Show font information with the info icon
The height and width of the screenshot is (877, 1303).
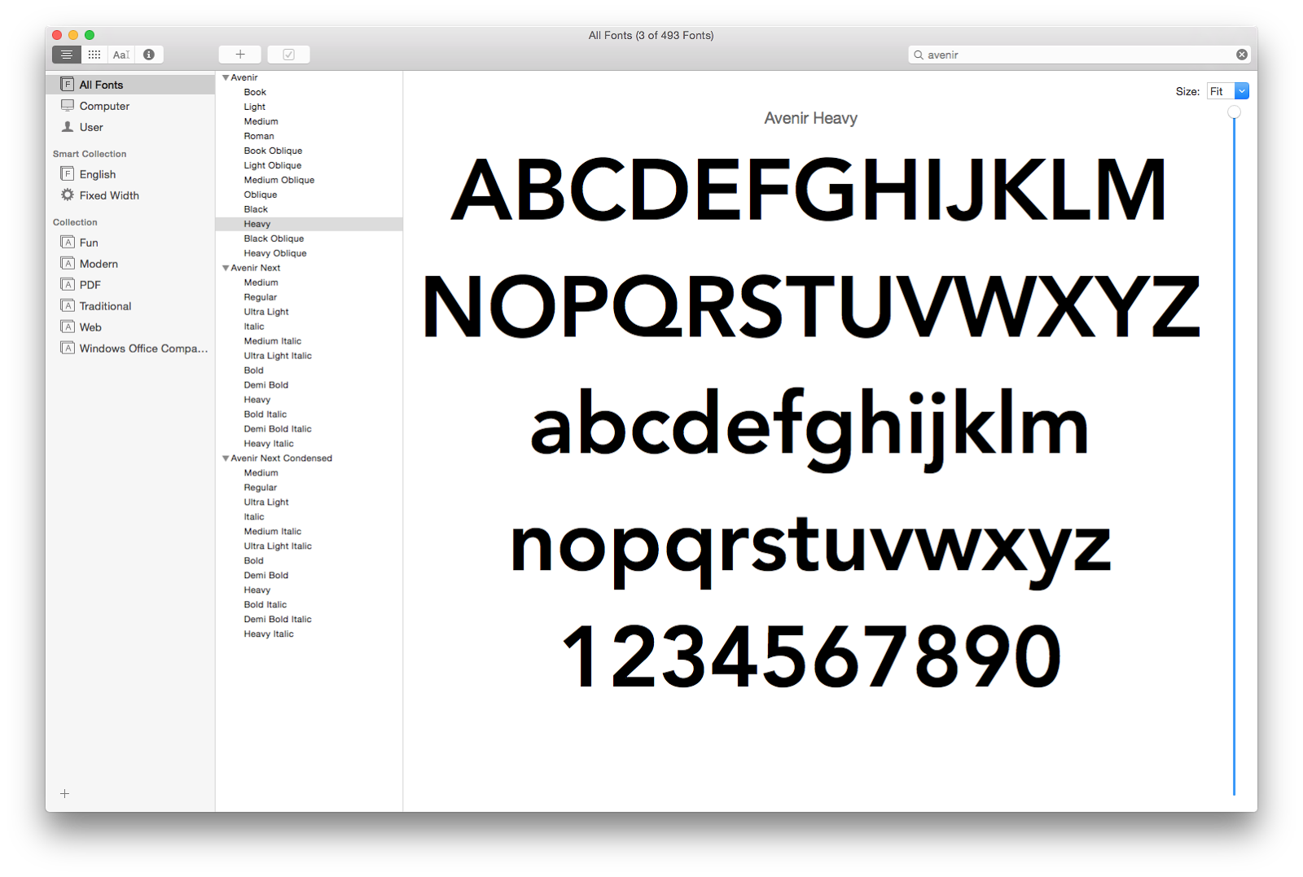(x=149, y=55)
